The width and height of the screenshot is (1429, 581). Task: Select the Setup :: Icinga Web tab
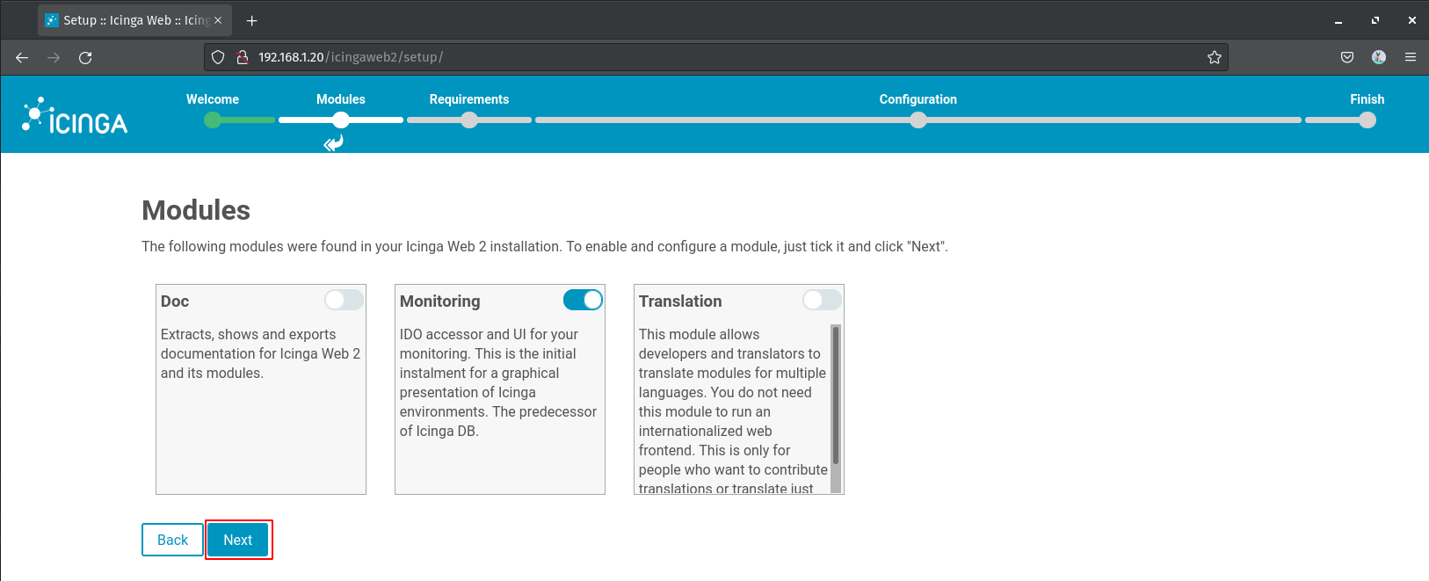pyautogui.click(x=134, y=20)
